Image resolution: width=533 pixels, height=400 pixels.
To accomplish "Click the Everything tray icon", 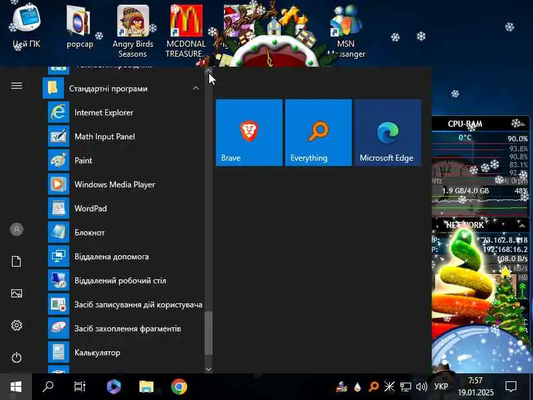I will 374,387.
